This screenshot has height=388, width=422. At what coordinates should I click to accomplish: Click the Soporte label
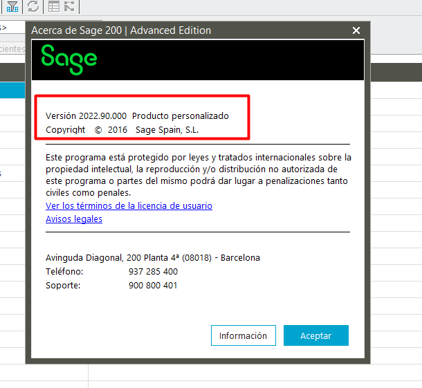click(63, 286)
